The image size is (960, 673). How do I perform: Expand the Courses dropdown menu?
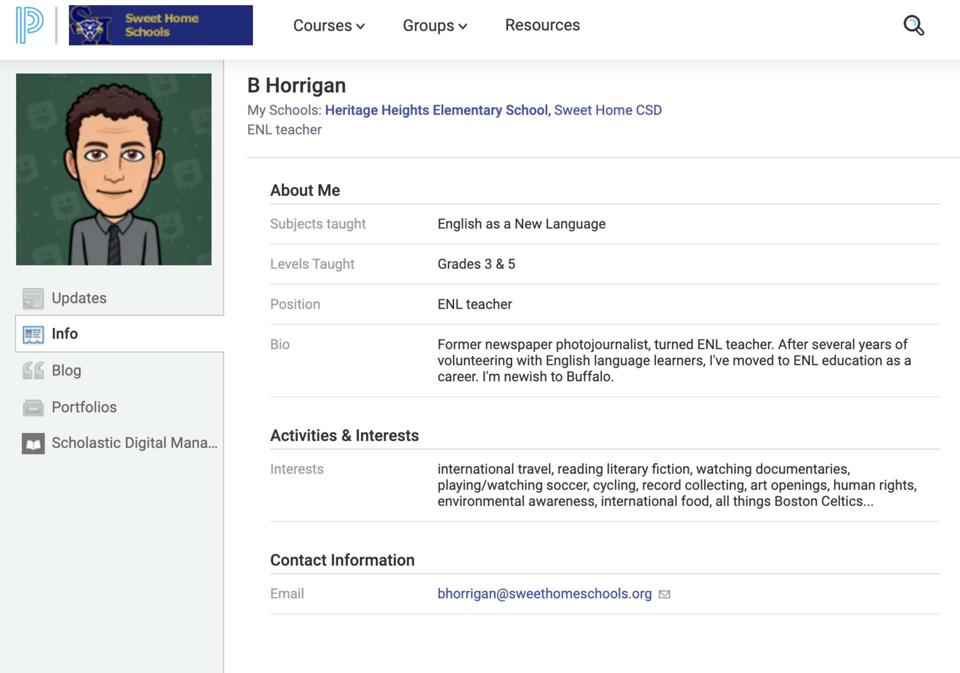(x=328, y=25)
